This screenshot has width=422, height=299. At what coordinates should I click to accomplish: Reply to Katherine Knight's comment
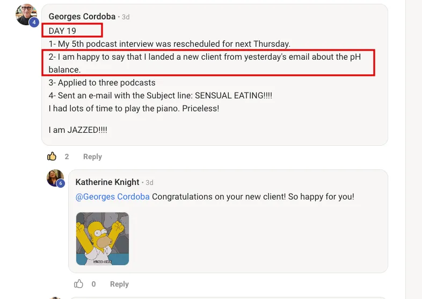119,284
